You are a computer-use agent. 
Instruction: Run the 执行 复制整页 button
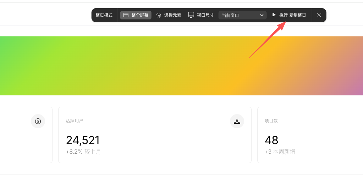[290, 15]
